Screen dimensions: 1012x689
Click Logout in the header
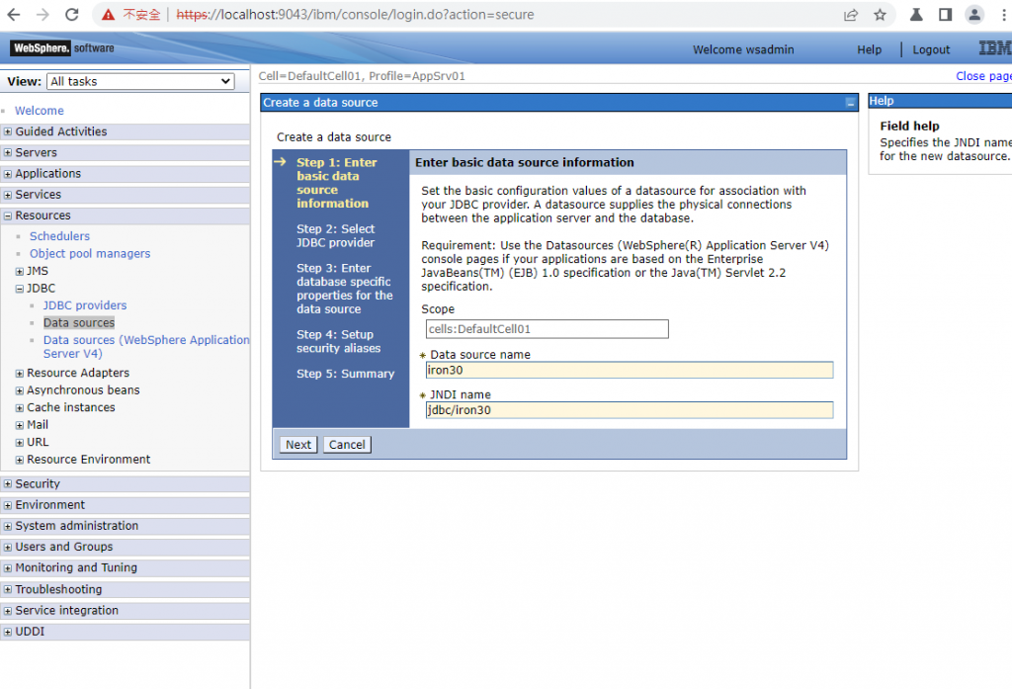tap(931, 49)
